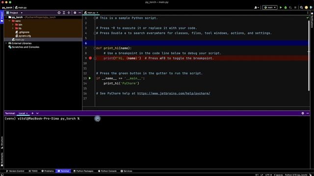Click Python 3.10 interpreter in status bar

click(296, 175)
